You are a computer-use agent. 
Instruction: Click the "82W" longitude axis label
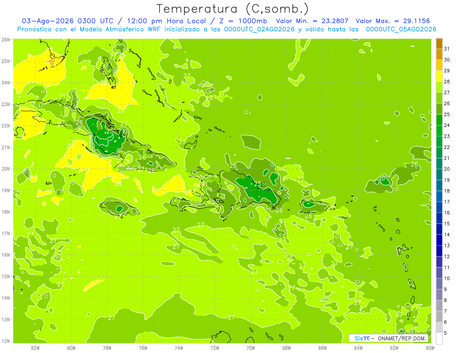pyautogui.click(x=35, y=347)
